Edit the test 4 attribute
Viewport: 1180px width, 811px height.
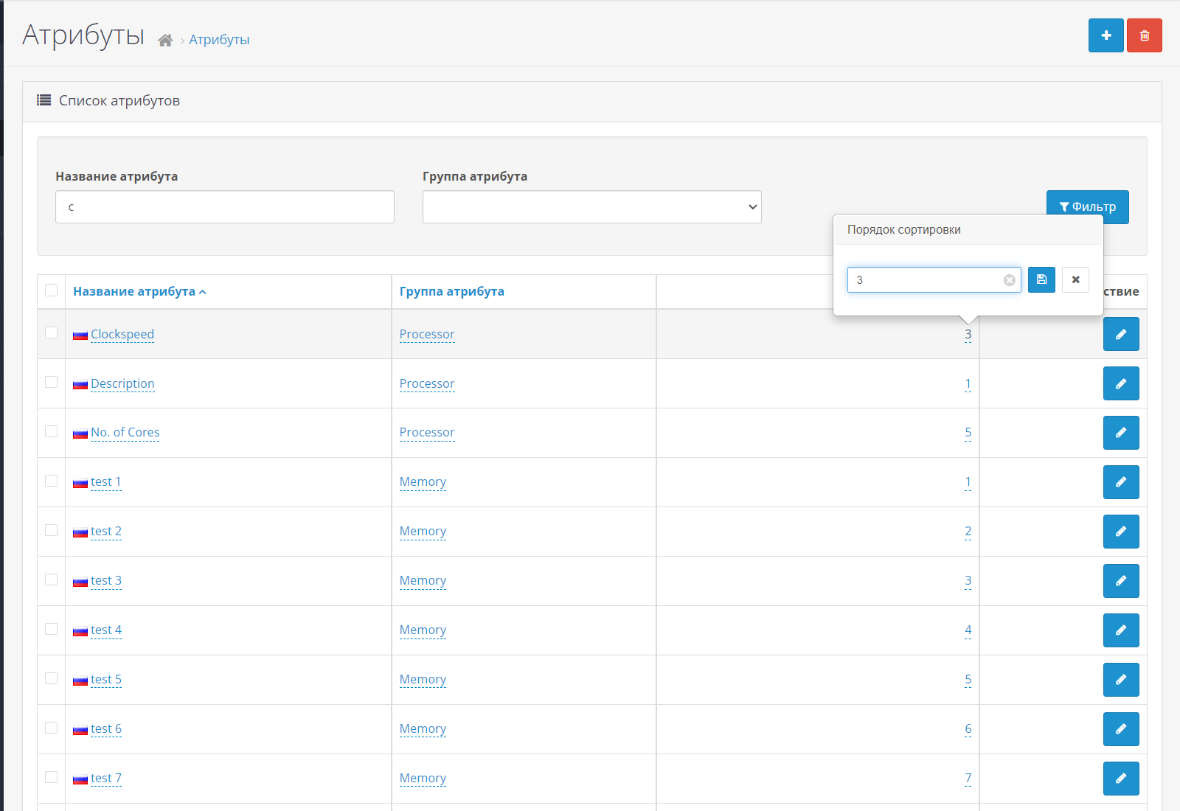pyautogui.click(x=1121, y=630)
